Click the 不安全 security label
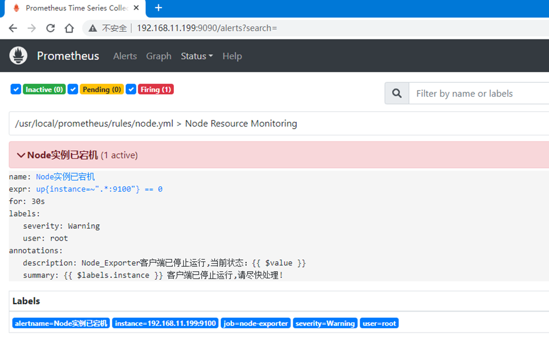549x337 pixels. (114, 28)
